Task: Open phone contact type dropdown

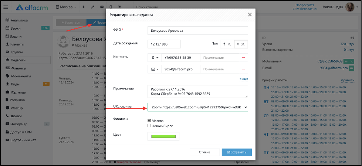Action: coord(155,58)
